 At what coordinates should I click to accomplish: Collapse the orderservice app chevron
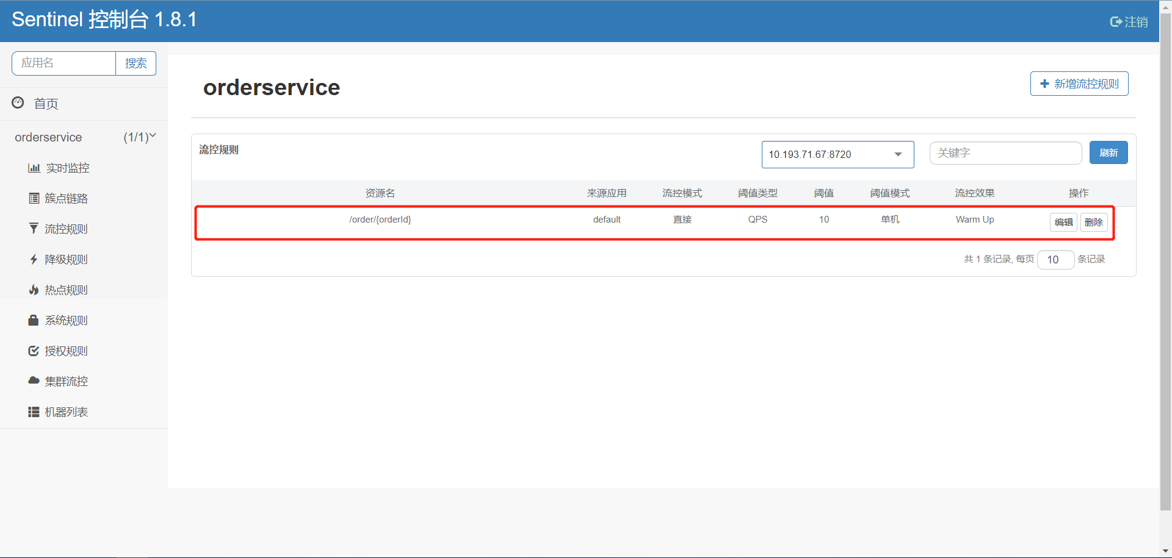tap(153, 135)
